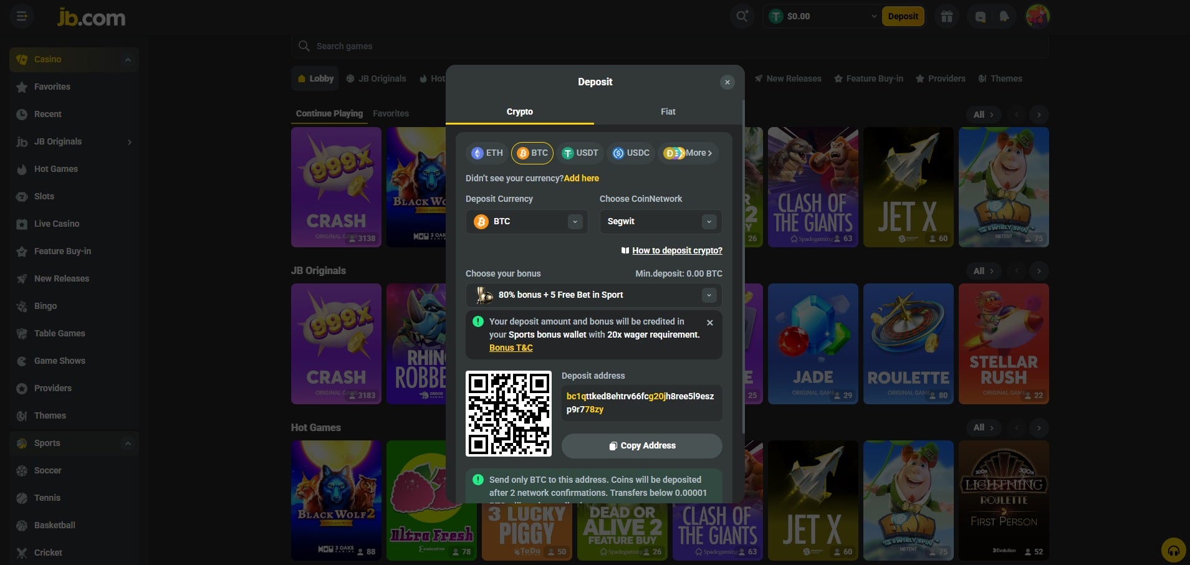This screenshot has width=1190, height=565.
Task: Select the ETH currency chip
Action: pos(487,153)
